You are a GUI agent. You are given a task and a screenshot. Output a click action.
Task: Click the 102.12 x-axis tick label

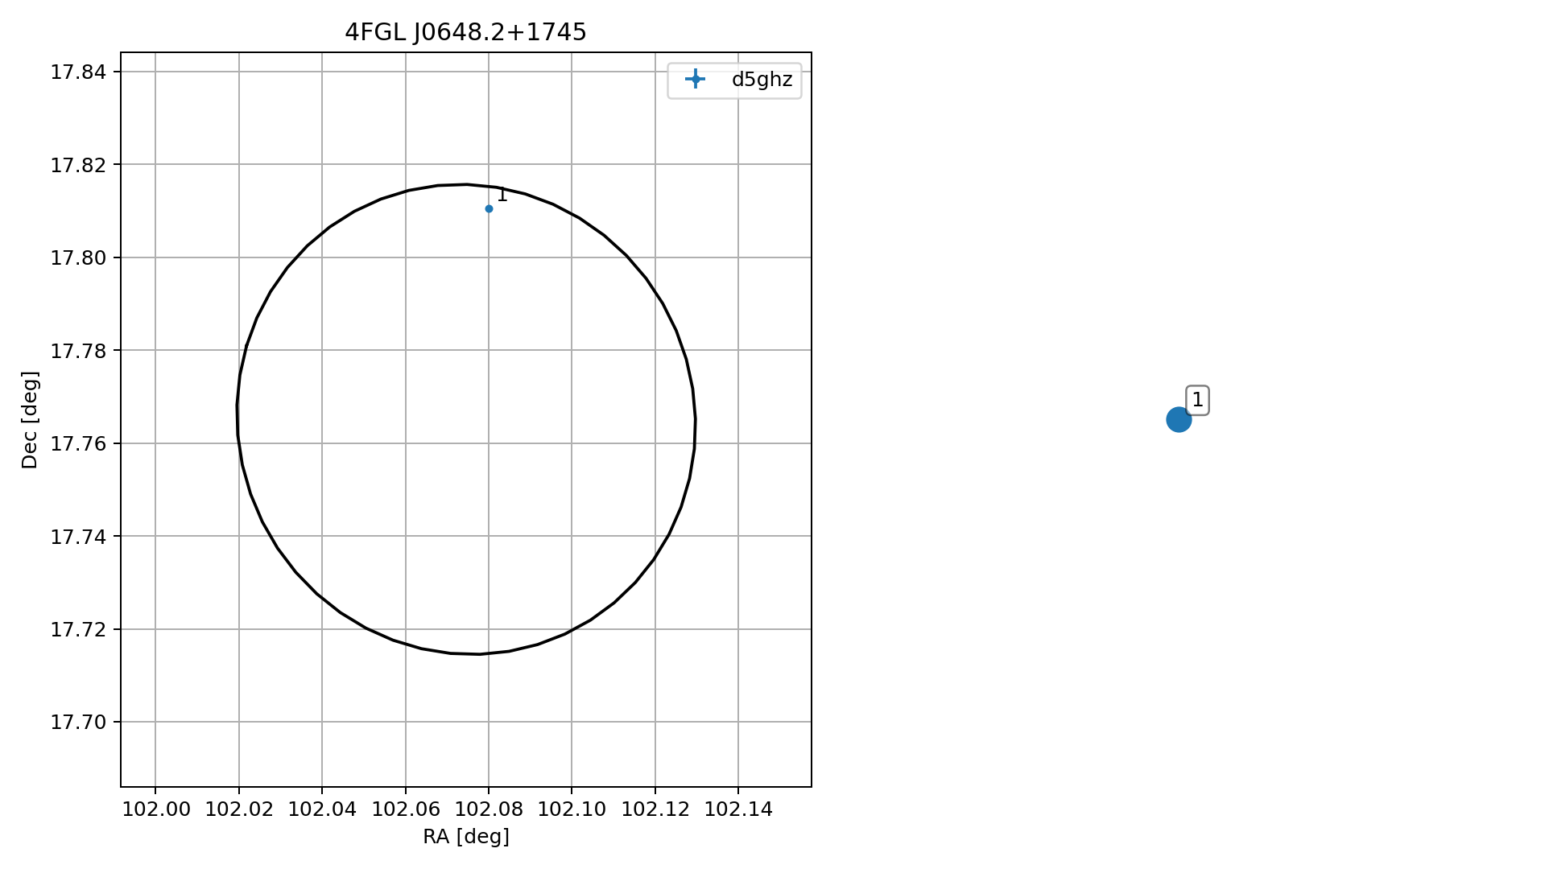(x=655, y=809)
